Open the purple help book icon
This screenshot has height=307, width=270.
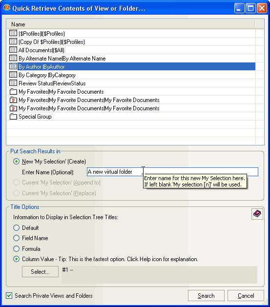tap(257, 214)
